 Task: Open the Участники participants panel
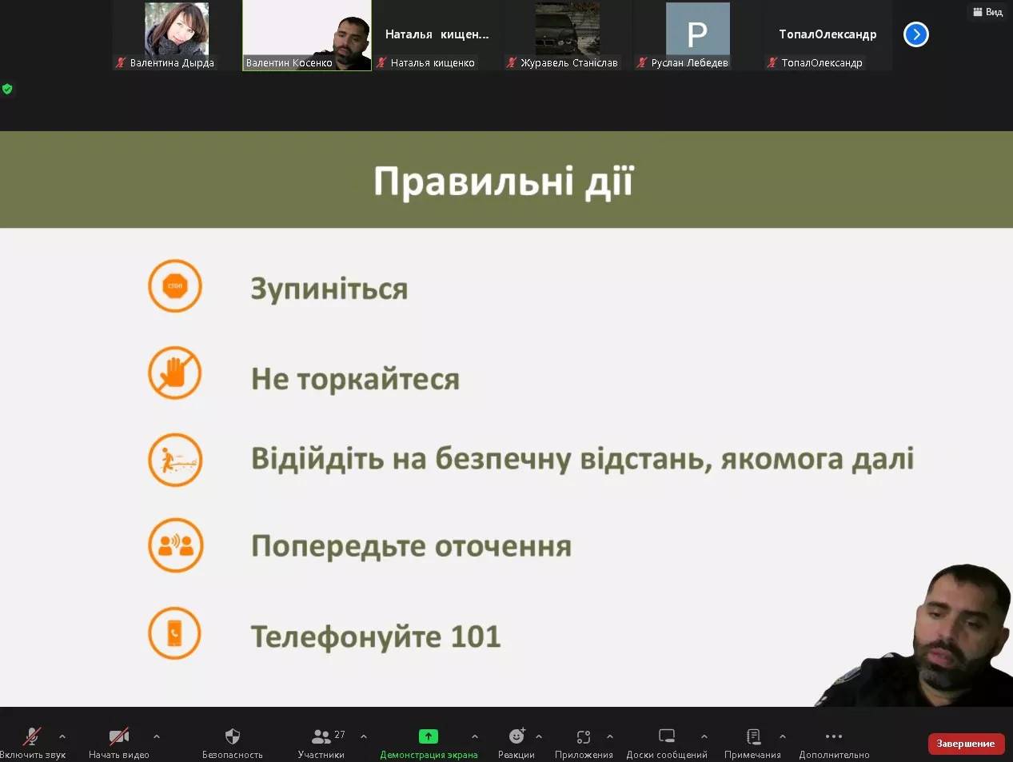coord(321,736)
